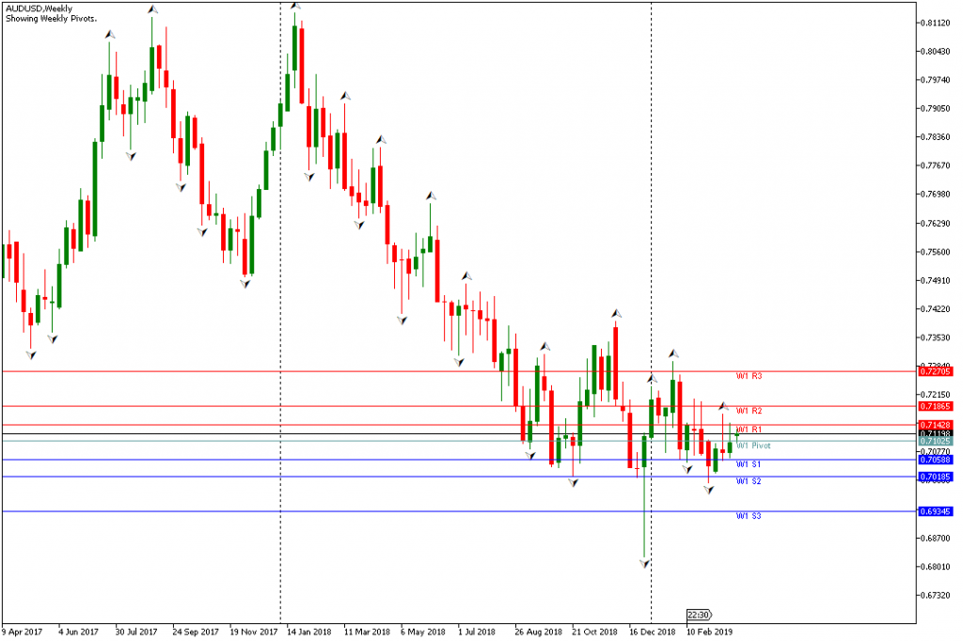Viewport: 963px width, 642px height.
Task: Click the red 0.72705 price tag
Action: [936, 371]
